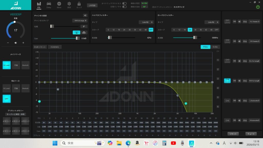Click the padlock ロック icon
263x148 pixels.
pyautogui.click(x=79, y=5)
